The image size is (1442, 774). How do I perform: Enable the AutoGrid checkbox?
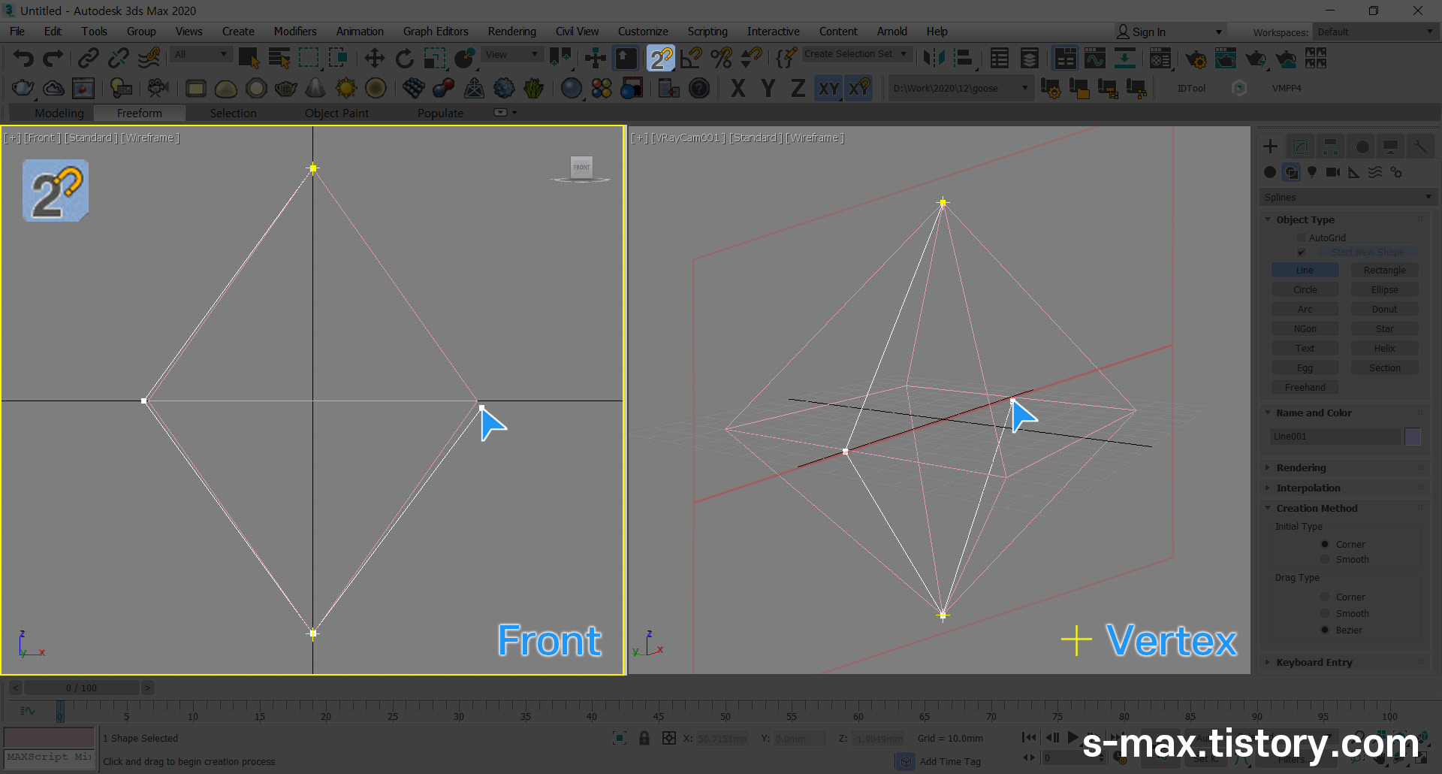pyautogui.click(x=1302, y=237)
